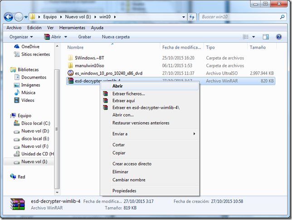
Task: Choose Cortar in the context menu
Action: tap(150, 145)
